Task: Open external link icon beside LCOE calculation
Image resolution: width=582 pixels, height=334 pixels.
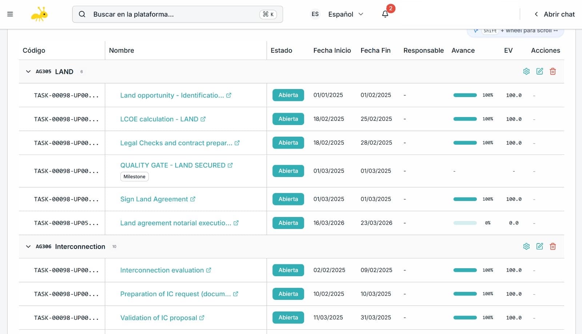Action: tap(203, 119)
